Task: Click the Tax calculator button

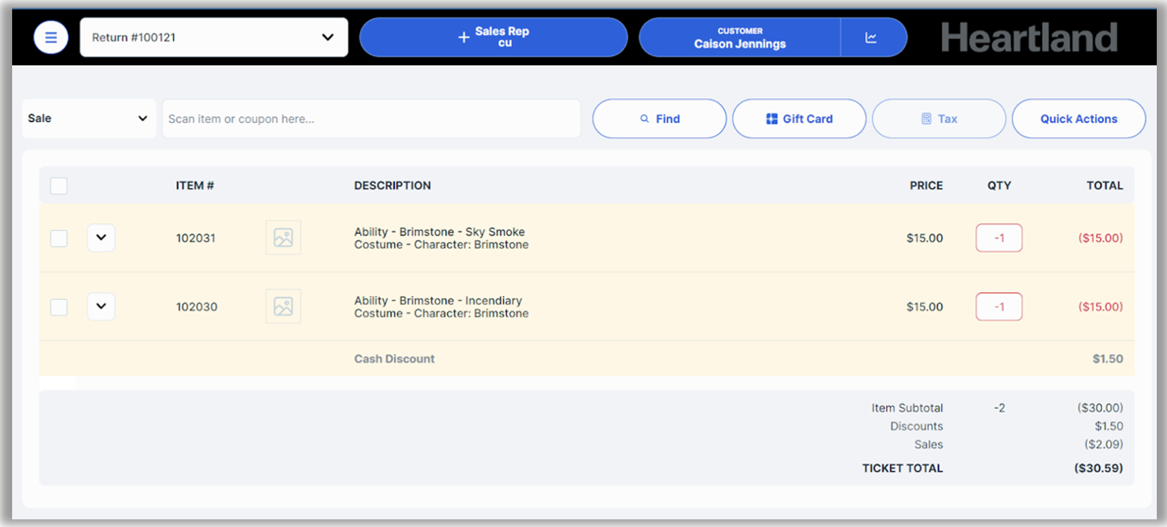Action: 938,119
